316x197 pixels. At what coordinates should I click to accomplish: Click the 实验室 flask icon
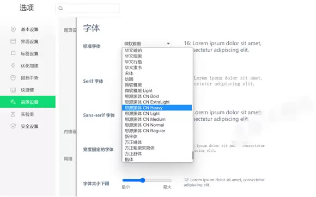click(x=13, y=114)
